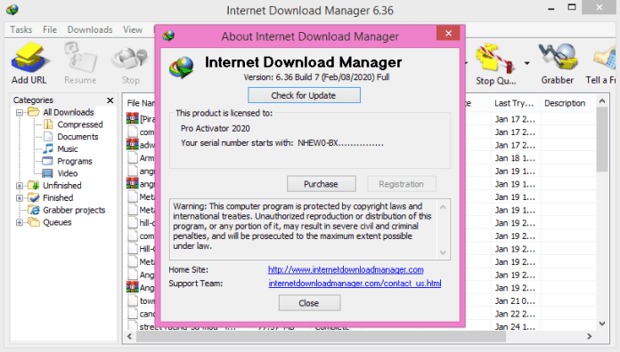This screenshot has width=620, height=352.
Task: Collapse the All Downloads tree node
Action: [19, 113]
